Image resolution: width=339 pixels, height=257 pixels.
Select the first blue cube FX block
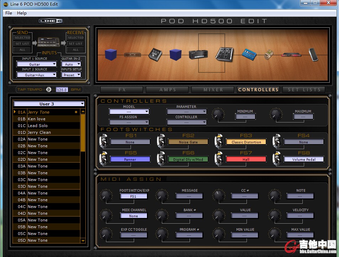pos(111,54)
